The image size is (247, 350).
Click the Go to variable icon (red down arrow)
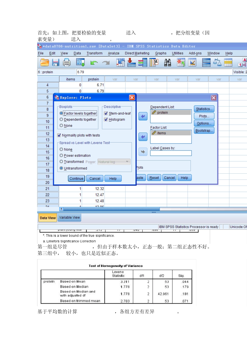[x=131, y=63]
